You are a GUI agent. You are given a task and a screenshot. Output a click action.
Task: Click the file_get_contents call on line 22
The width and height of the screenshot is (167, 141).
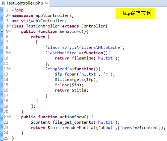(73, 122)
